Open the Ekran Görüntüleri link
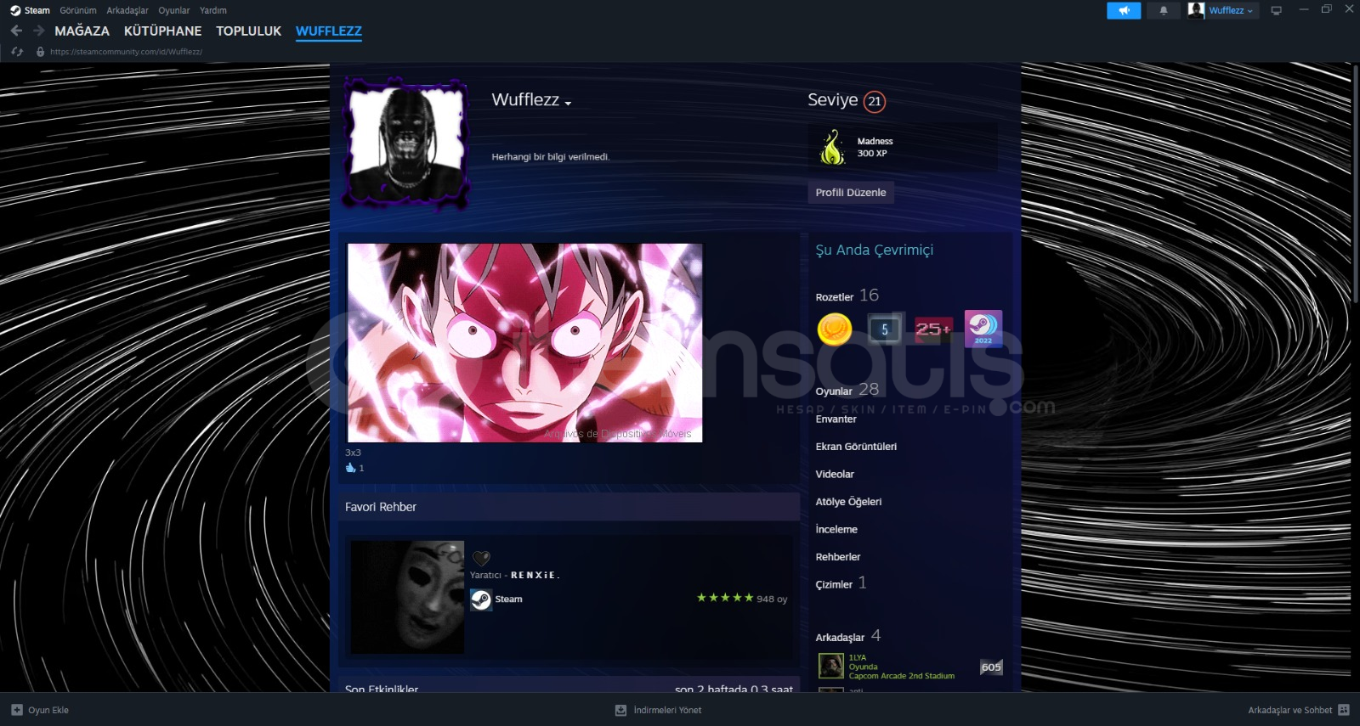This screenshot has height=726, width=1360. tap(855, 447)
